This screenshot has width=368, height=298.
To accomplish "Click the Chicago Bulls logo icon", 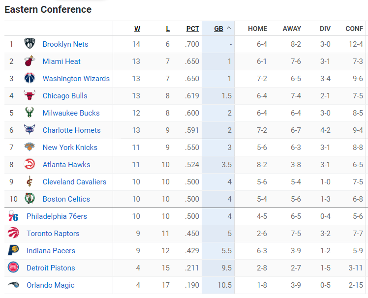I will (x=30, y=95).
